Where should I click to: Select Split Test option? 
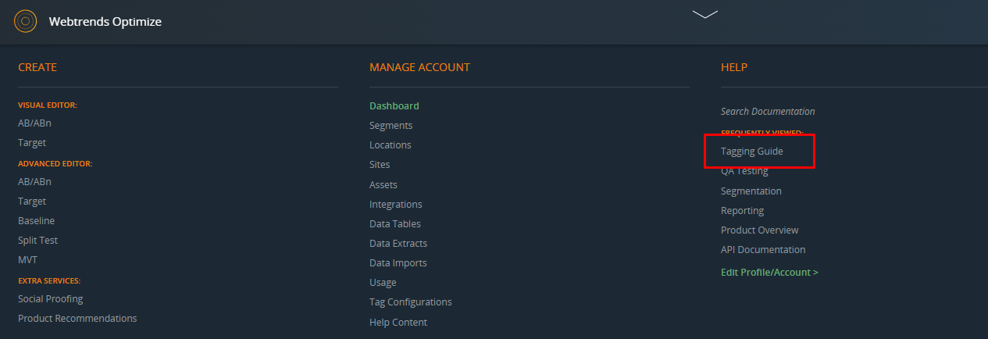(x=37, y=240)
